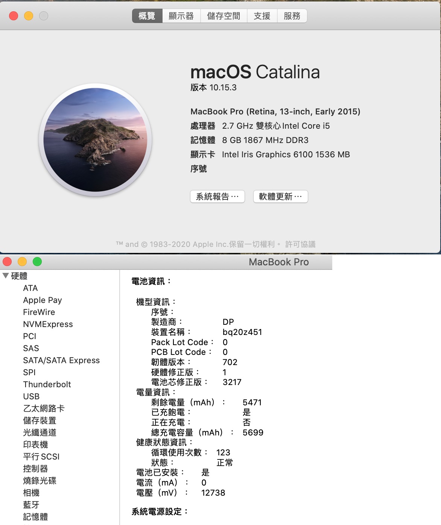The width and height of the screenshot is (441, 525).
Task: Collapse the 硬體 tree section
Action: [6, 275]
